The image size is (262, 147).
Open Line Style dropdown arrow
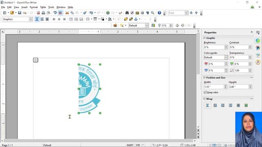coord(99,19)
